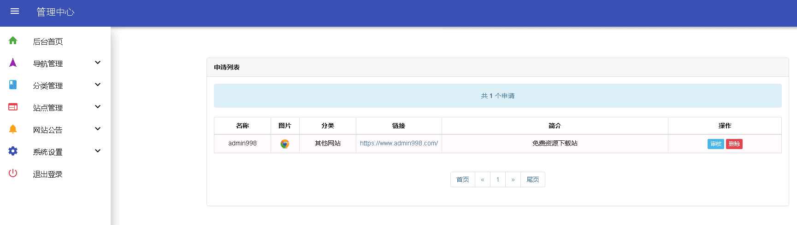Screen dimensions: 797x225
Task: Click the red 删除 button
Action: [734, 144]
